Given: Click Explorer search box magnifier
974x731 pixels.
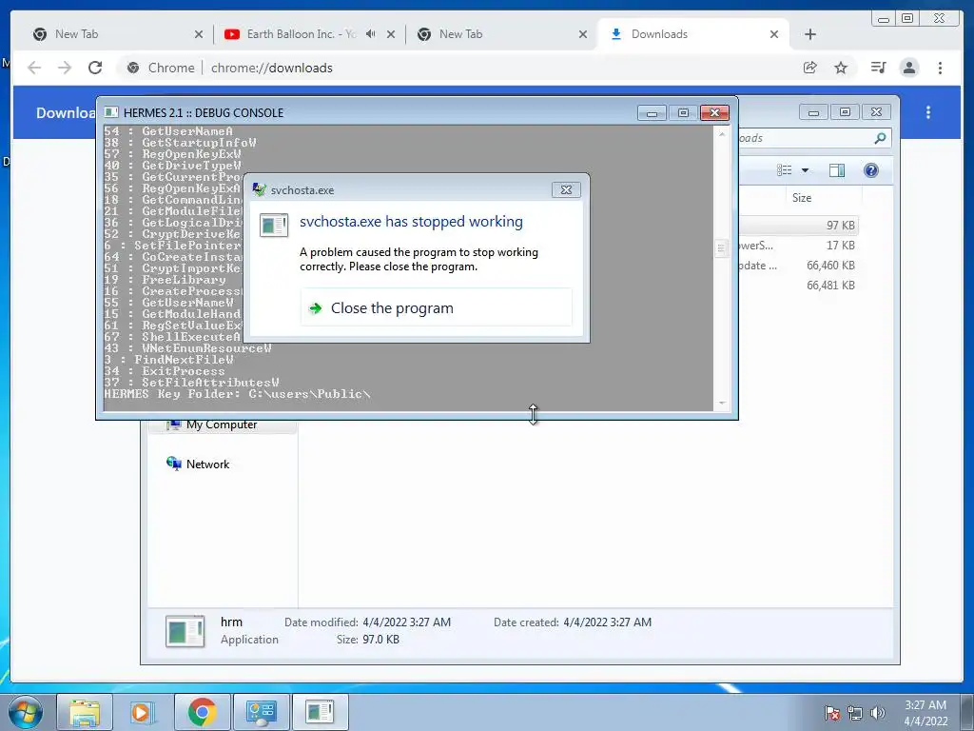Looking at the screenshot, I should (x=880, y=138).
